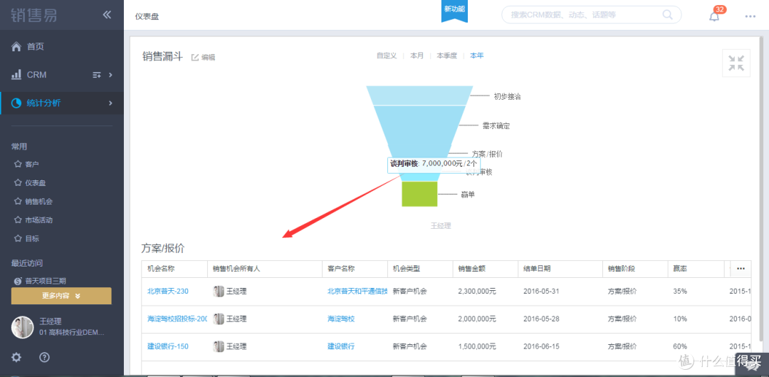Viewport: 769px width, 377px height.
Task: Select the 本季度 time range
Action: click(x=446, y=56)
